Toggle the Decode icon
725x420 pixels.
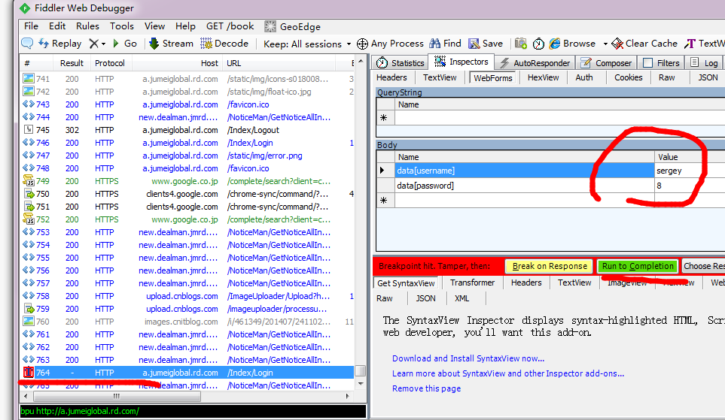pyautogui.click(x=206, y=44)
